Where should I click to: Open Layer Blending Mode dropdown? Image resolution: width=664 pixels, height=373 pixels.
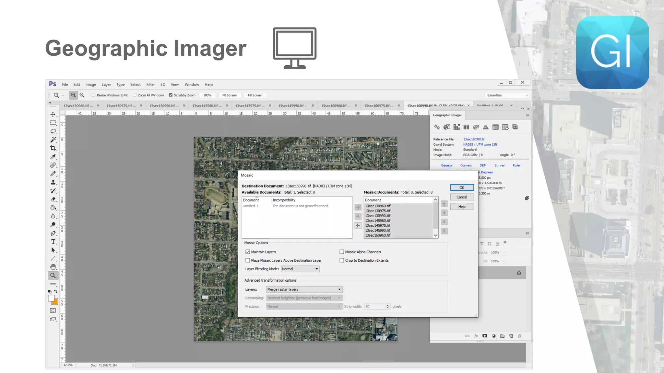(300, 269)
